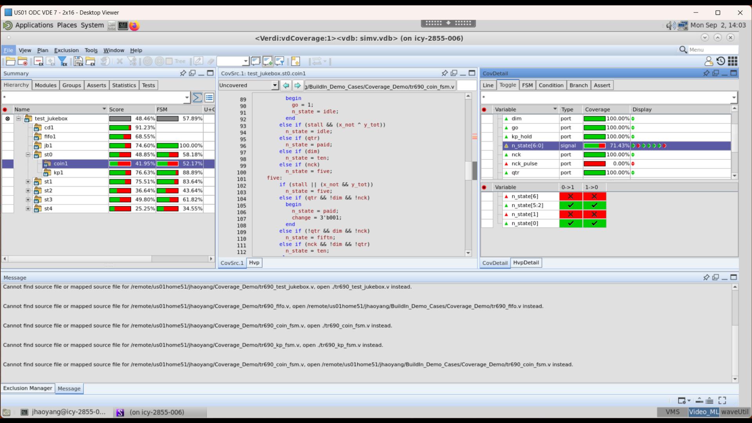Undock the Message panel
This screenshot has height=423, width=752.
pyautogui.click(x=716, y=277)
